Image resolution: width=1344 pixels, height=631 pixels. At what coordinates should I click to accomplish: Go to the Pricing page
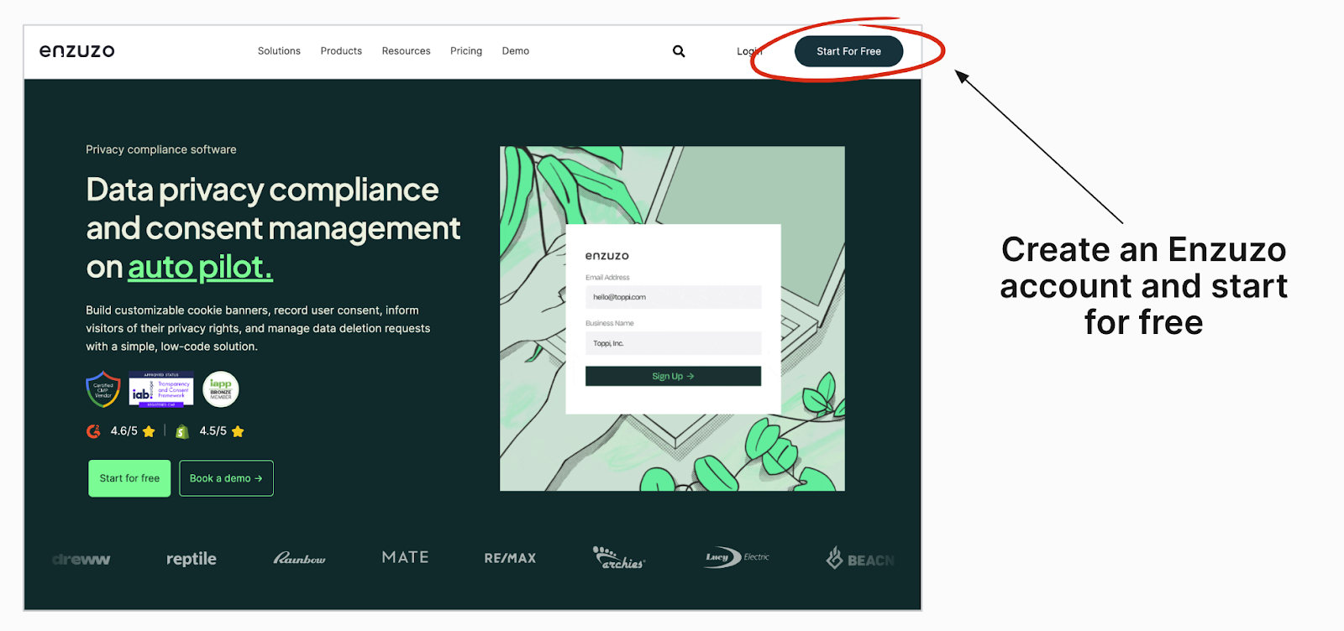[x=466, y=51]
